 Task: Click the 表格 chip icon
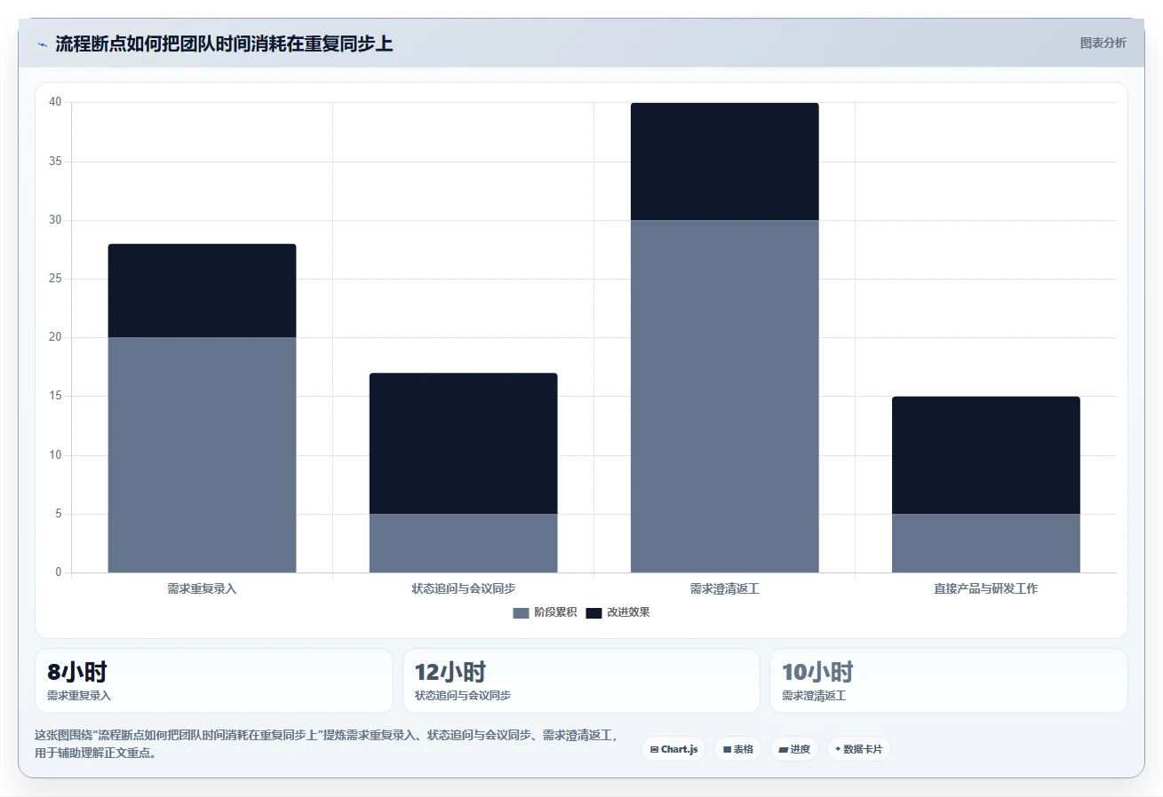point(727,750)
